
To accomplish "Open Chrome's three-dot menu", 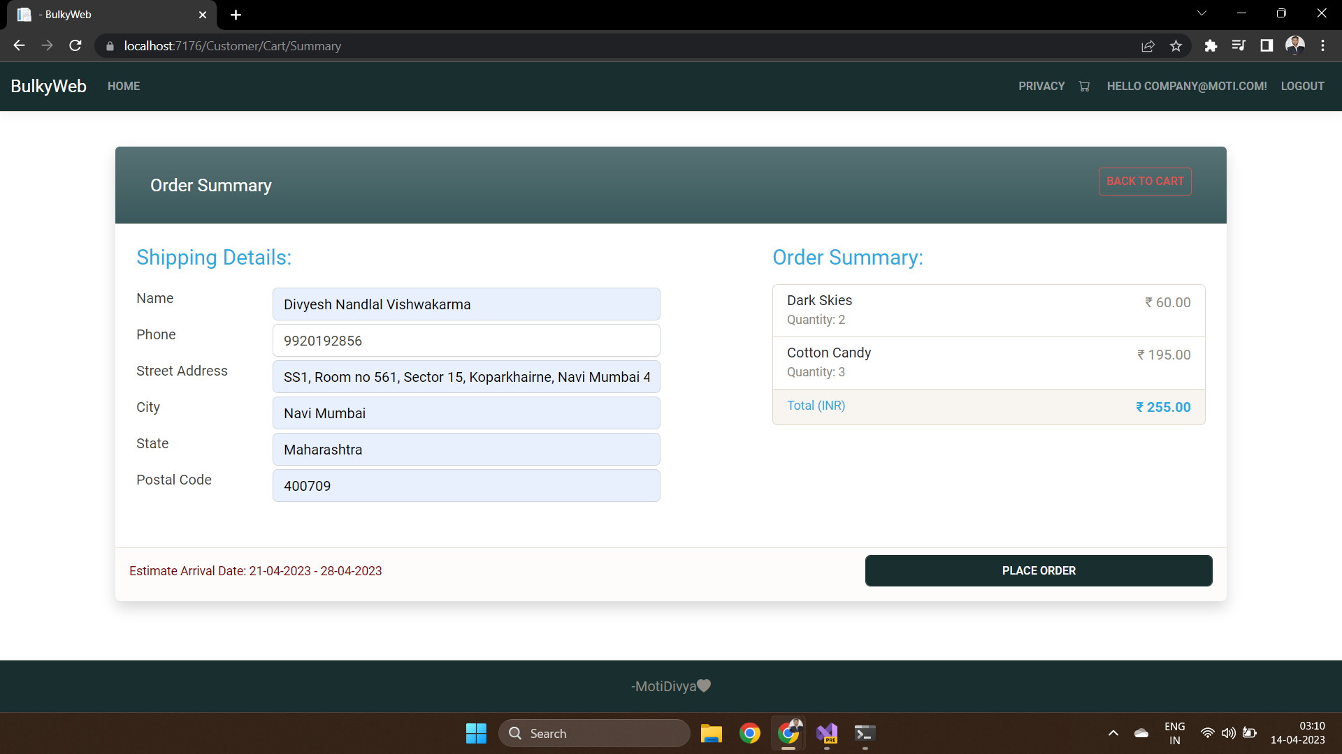I will tap(1322, 45).
